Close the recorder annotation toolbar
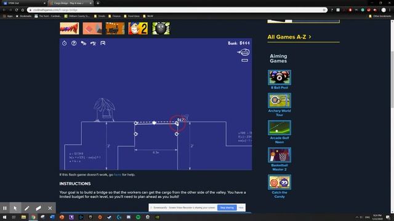The height and width of the screenshot is (221, 394). (50, 208)
